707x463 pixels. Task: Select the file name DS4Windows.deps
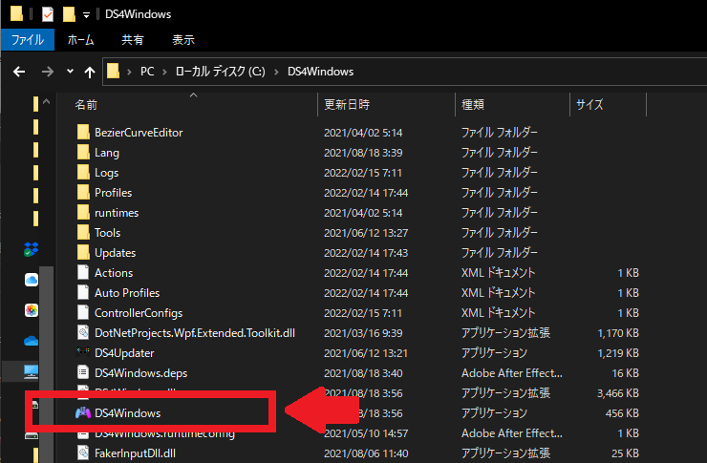pyautogui.click(x=140, y=373)
